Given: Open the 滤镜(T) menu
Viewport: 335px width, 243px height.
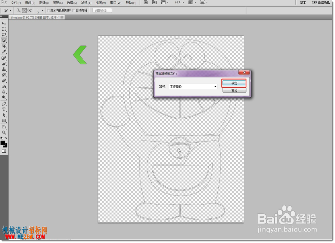Looking at the screenshot, I should point(86,3).
